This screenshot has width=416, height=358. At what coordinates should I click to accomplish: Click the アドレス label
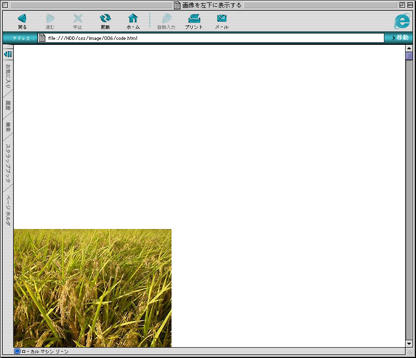tap(23, 38)
